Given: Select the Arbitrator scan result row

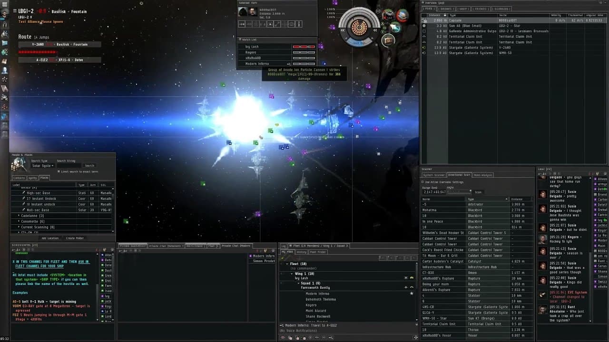Looking at the screenshot, I should pyautogui.click(x=477, y=204).
